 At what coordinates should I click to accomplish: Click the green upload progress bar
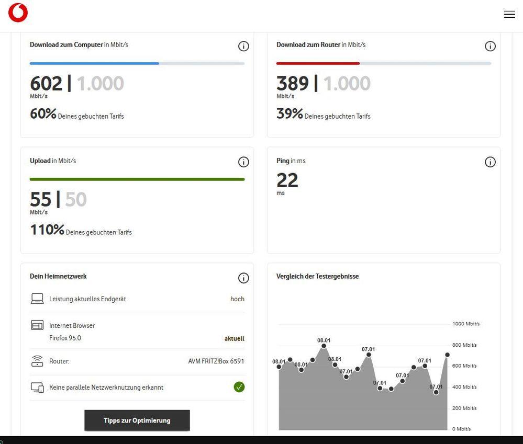[x=137, y=179]
